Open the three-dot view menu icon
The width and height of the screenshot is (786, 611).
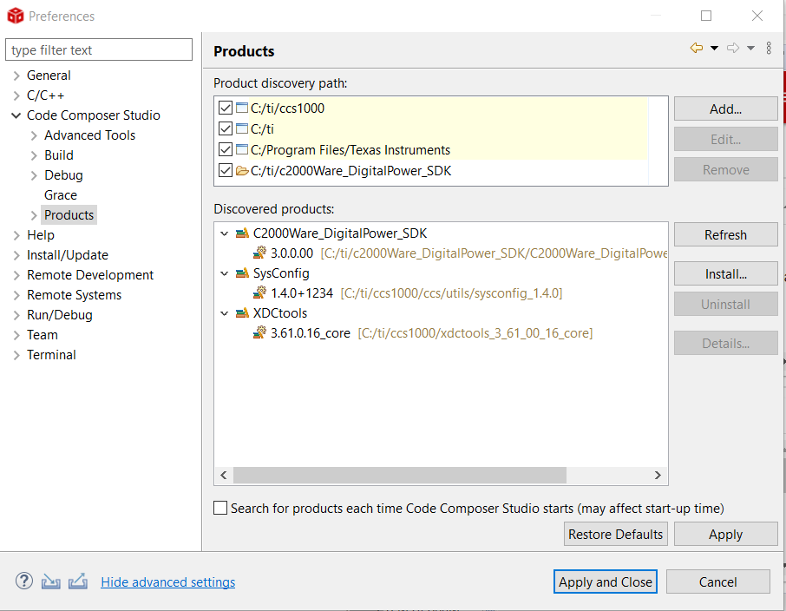(769, 49)
